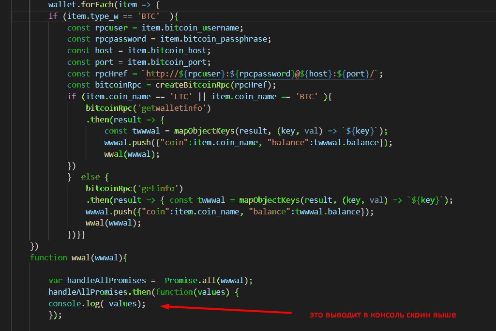Click "bitcoinRpc('getwalletinfo')" call
The height and width of the screenshot is (331, 496).
(148, 108)
